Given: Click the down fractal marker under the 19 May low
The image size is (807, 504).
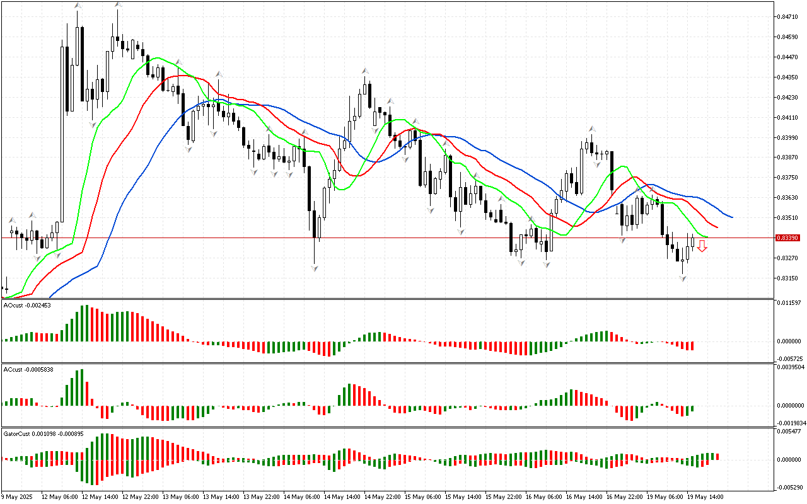Looking at the screenshot, I should pos(683,278).
